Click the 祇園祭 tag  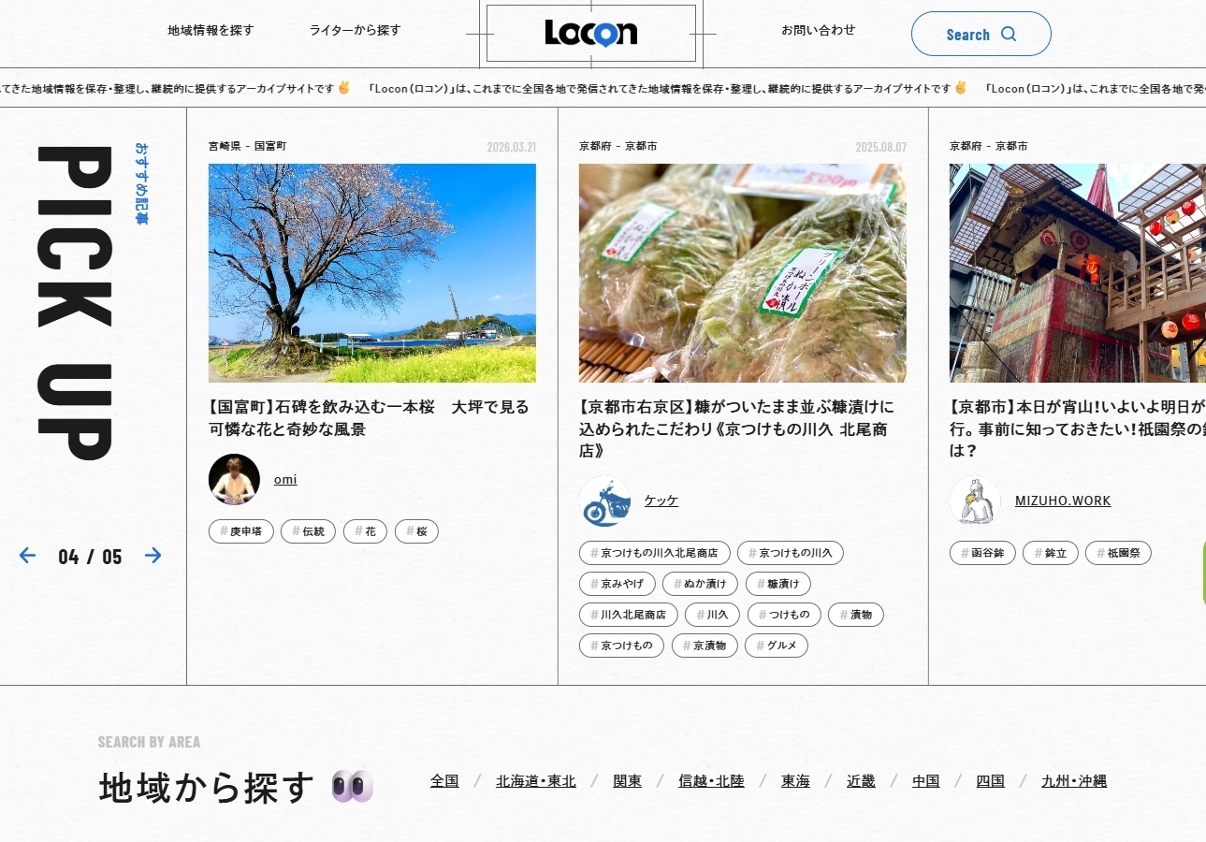[1118, 553]
